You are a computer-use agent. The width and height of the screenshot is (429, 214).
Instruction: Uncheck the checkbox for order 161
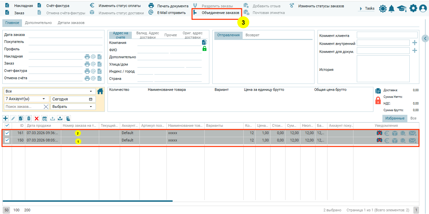7,133
